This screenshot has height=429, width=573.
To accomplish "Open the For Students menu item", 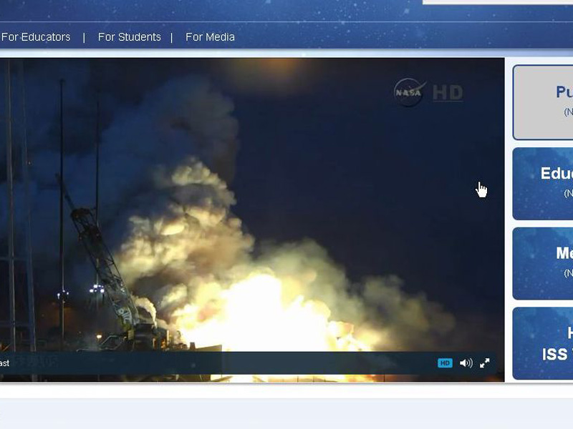I will tap(129, 37).
